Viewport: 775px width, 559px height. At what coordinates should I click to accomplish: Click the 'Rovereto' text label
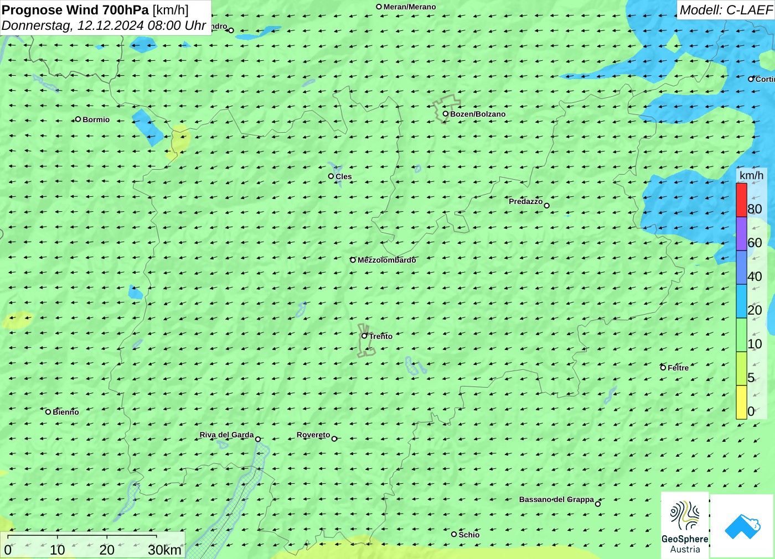(313, 435)
